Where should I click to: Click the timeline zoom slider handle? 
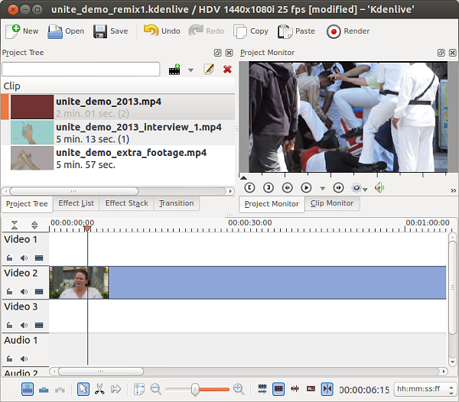point(195,389)
